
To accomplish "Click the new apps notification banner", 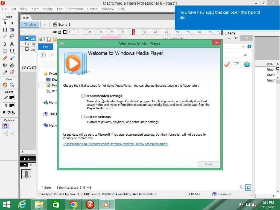I will coord(227,18).
